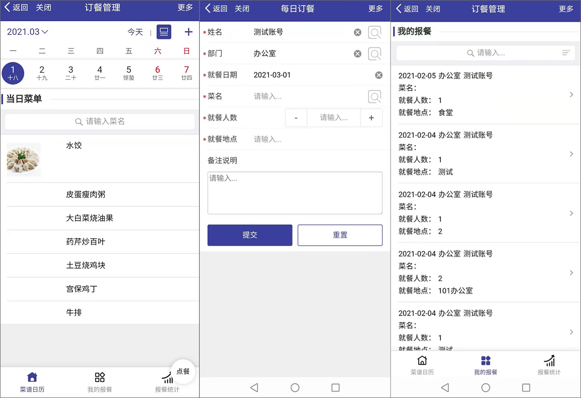
Task: Open the 更多 menu on 每日订餐 page
Action: point(375,9)
